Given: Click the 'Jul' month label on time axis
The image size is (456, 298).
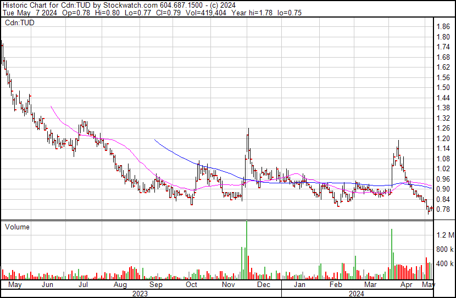Looking at the screenshot, I should 83,285.
